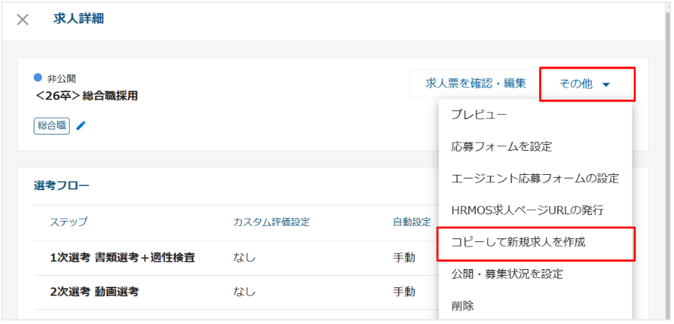Select HRMOS求人ページURLの発行 entry

coord(527,210)
